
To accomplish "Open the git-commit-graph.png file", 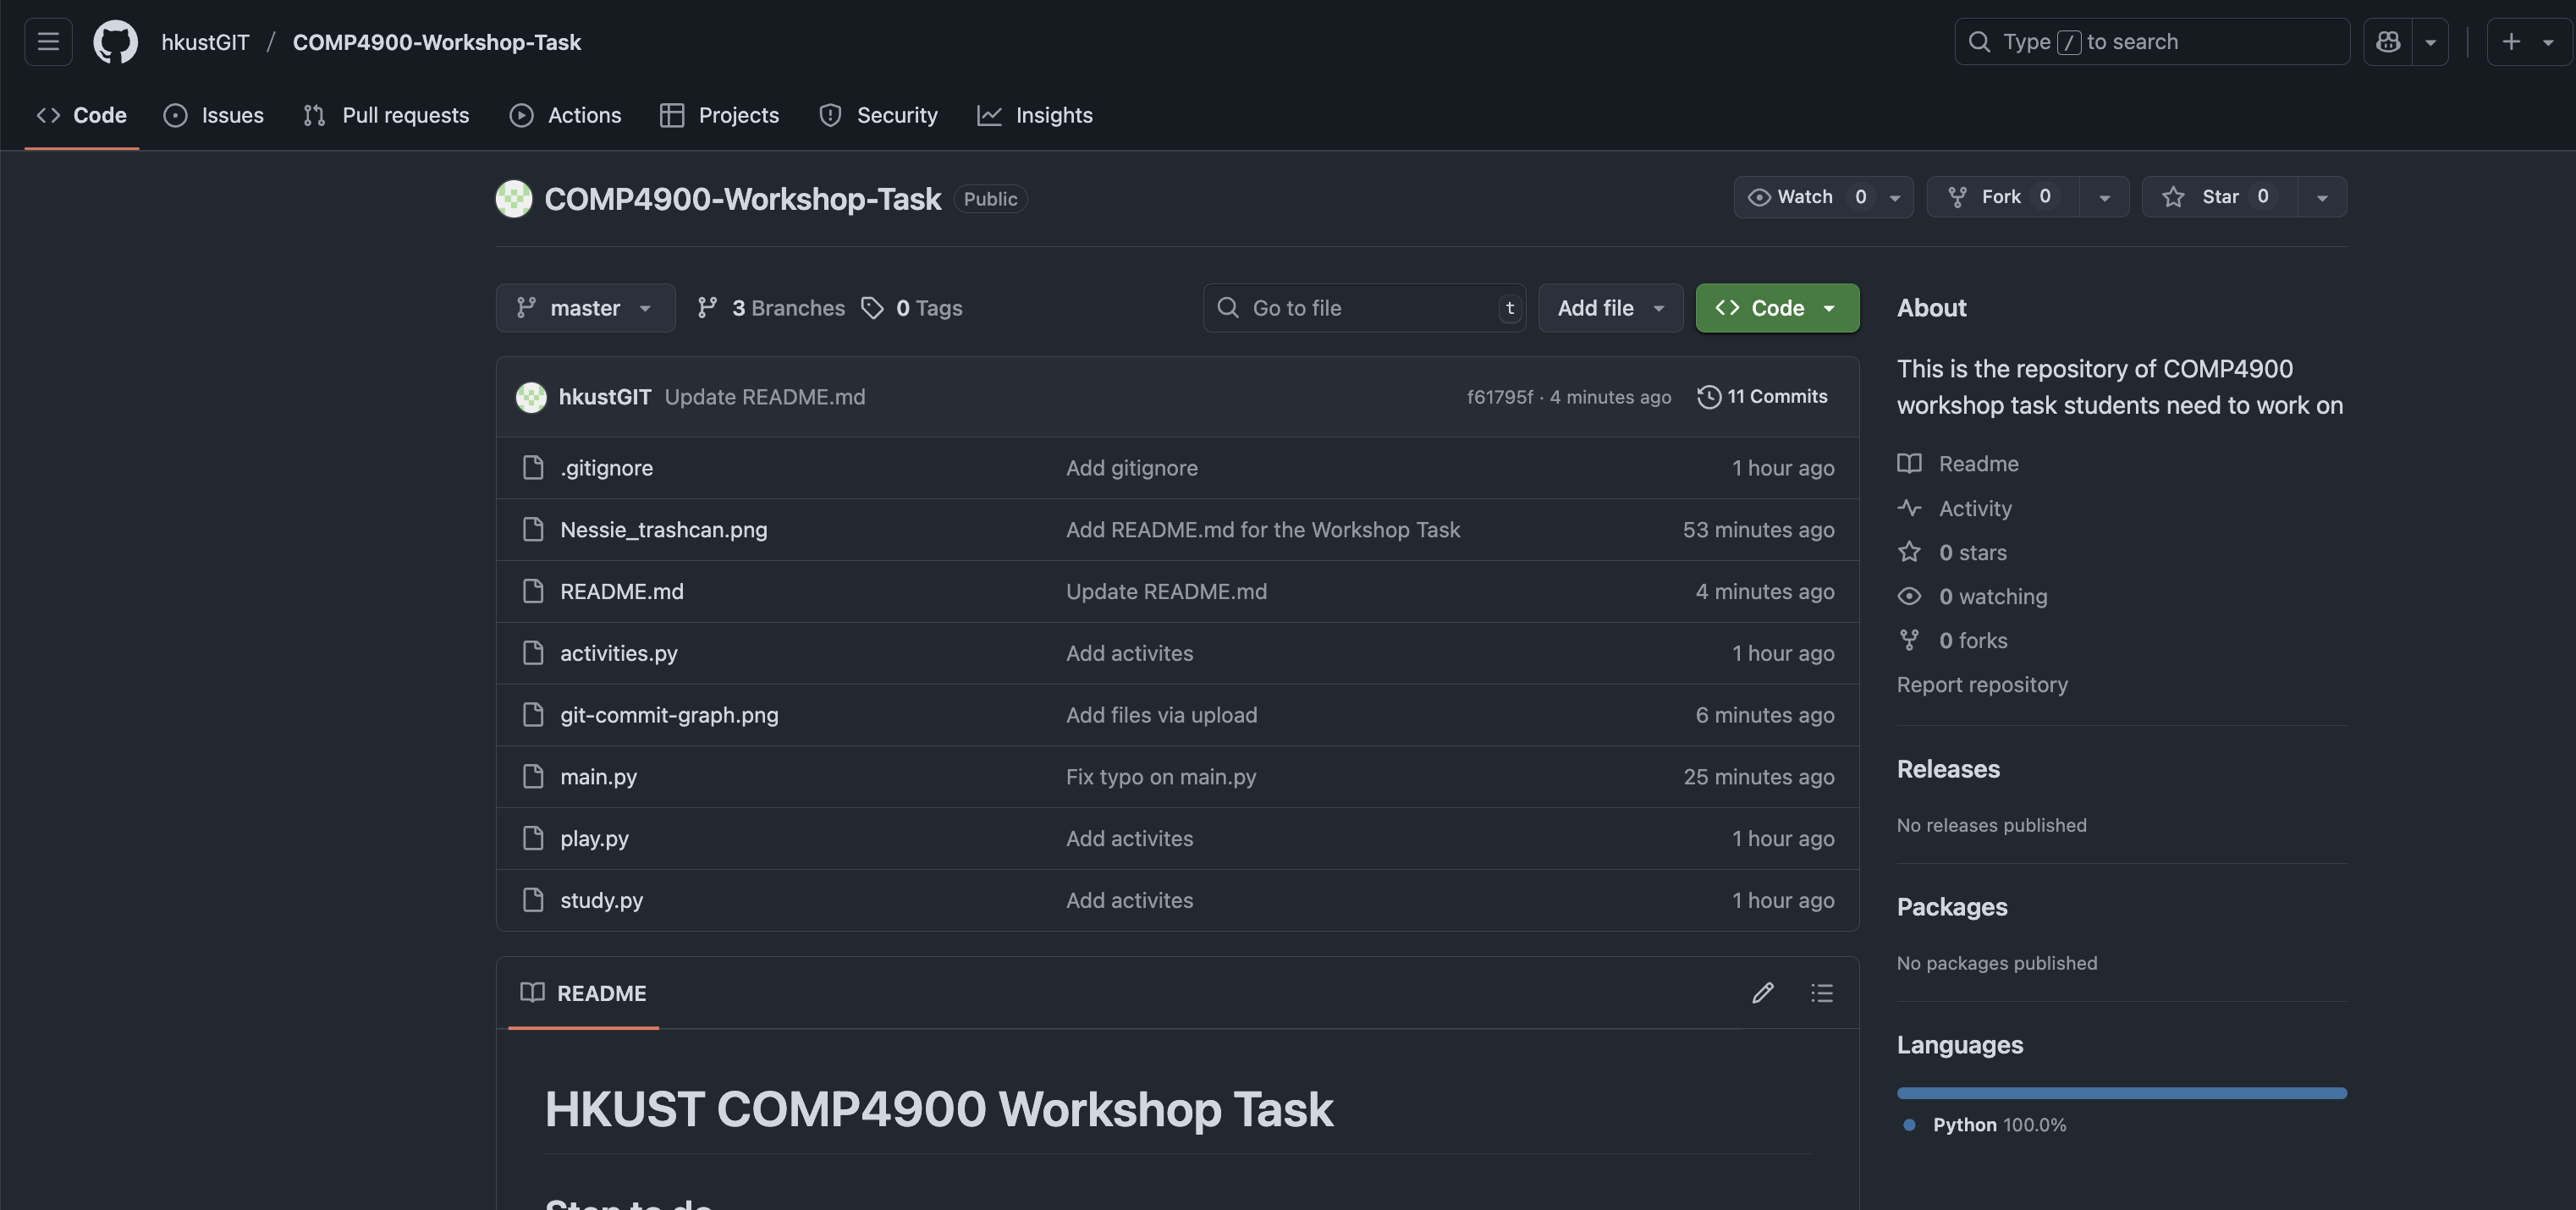I will 669,715.
